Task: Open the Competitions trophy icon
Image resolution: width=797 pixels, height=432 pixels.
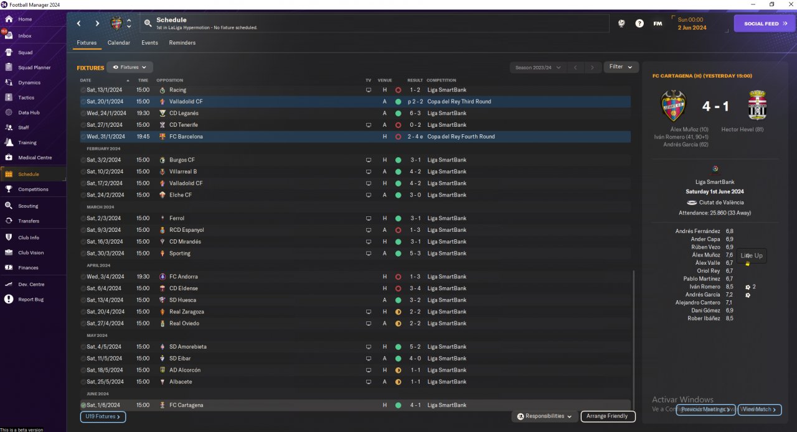Action: coord(9,190)
